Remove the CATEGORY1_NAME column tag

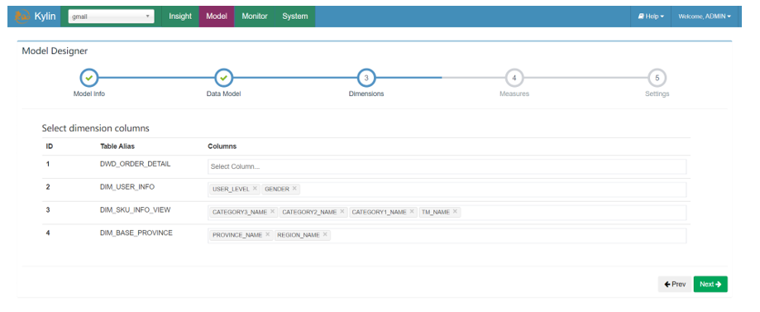[x=412, y=212]
